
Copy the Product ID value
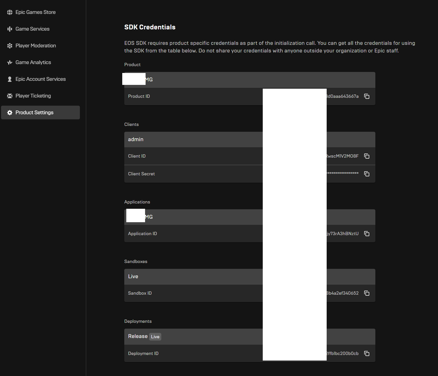pos(367,96)
